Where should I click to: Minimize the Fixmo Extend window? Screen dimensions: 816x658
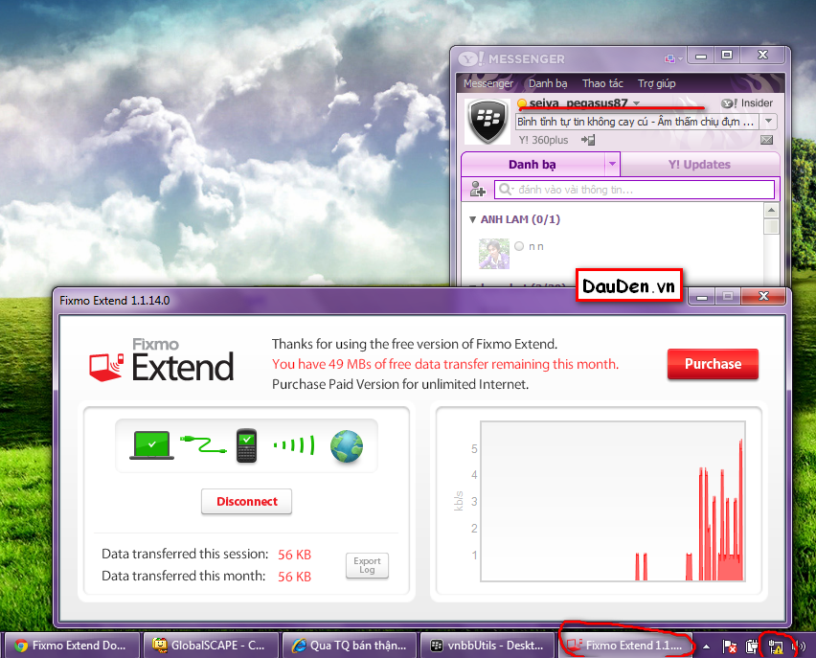pos(702,297)
